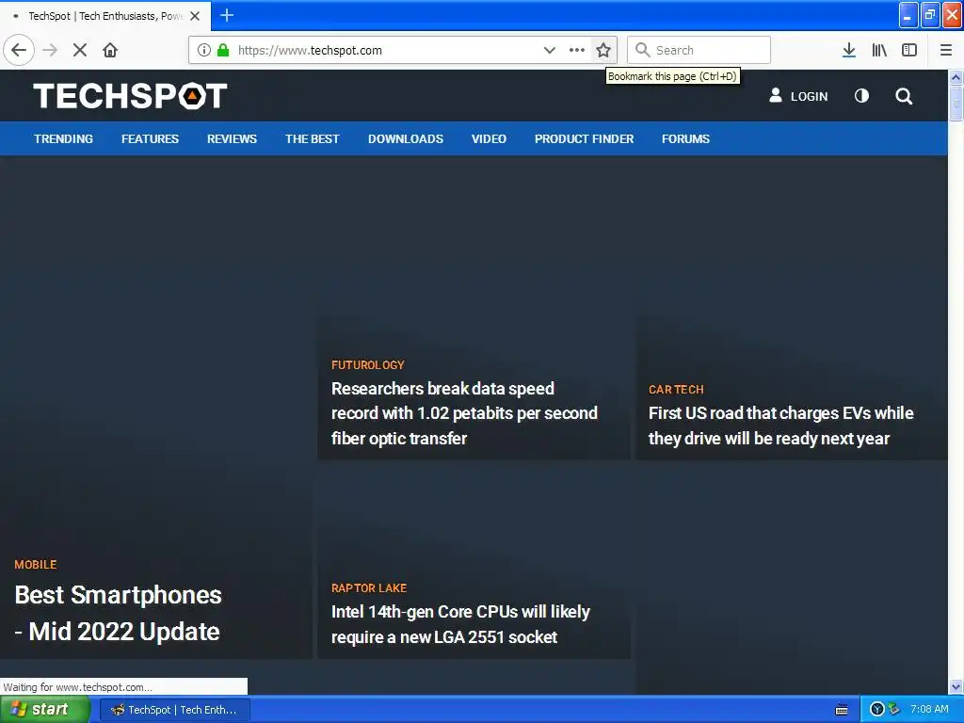Select TechSpot taskbar window button
The width and height of the screenshot is (964, 723).
[x=174, y=710]
